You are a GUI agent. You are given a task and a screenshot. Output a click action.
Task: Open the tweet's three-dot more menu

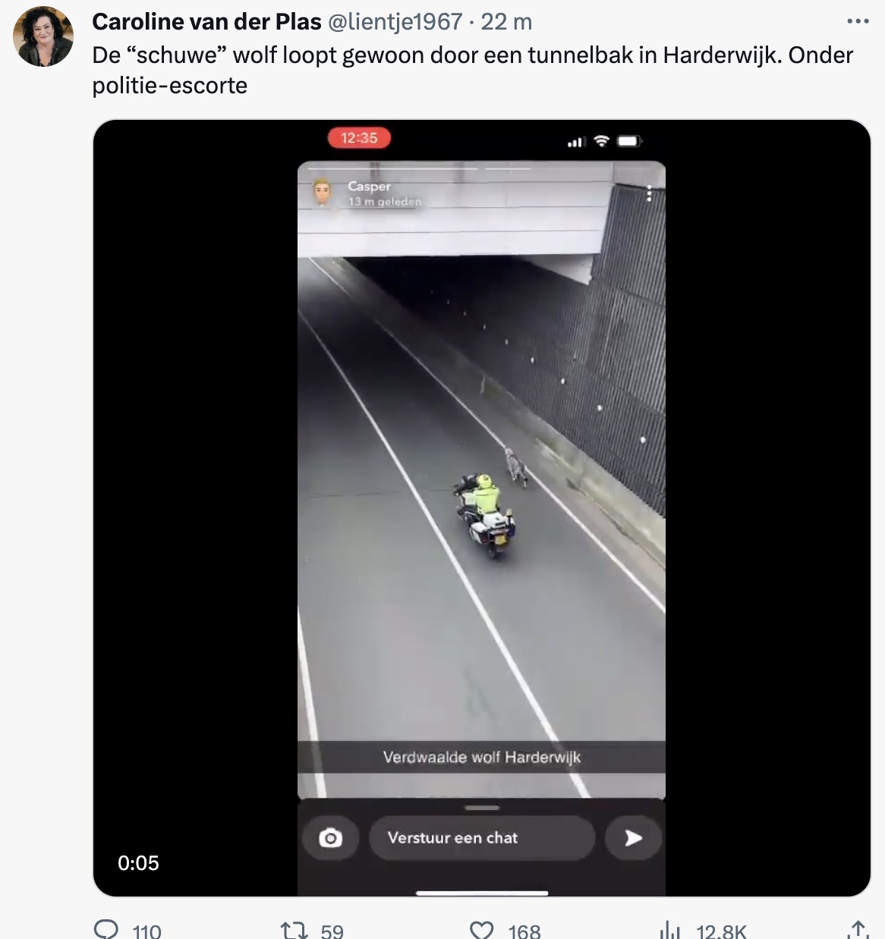tap(858, 21)
